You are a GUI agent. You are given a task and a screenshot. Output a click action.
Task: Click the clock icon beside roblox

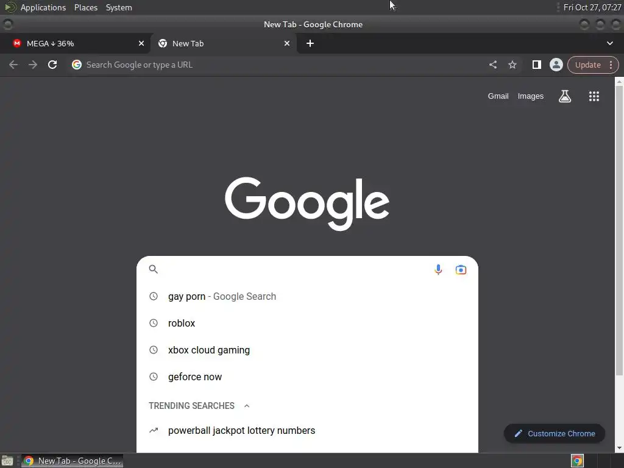pyautogui.click(x=153, y=323)
